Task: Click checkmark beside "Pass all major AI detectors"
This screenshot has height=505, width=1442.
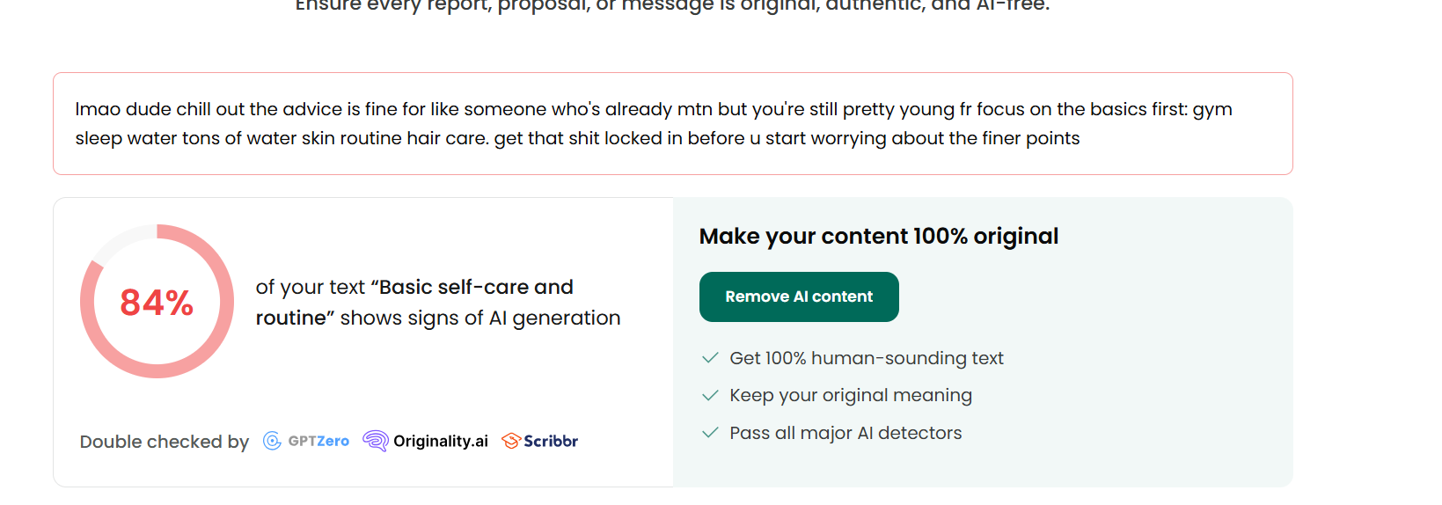Action: click(710, 433)
